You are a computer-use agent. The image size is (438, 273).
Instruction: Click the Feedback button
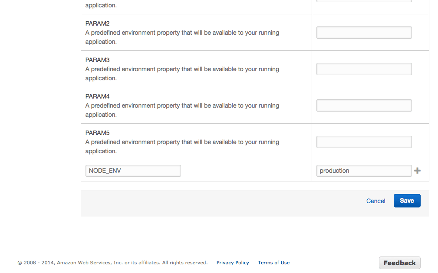coord(399,263)
